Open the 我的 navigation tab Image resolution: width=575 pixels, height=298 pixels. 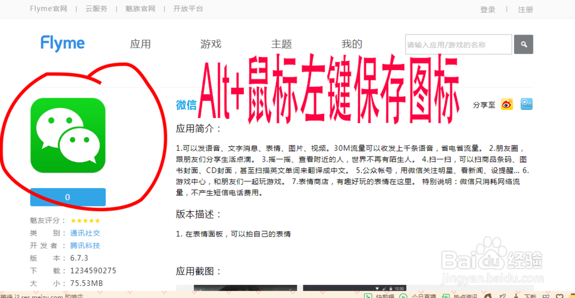click(352, 44)
